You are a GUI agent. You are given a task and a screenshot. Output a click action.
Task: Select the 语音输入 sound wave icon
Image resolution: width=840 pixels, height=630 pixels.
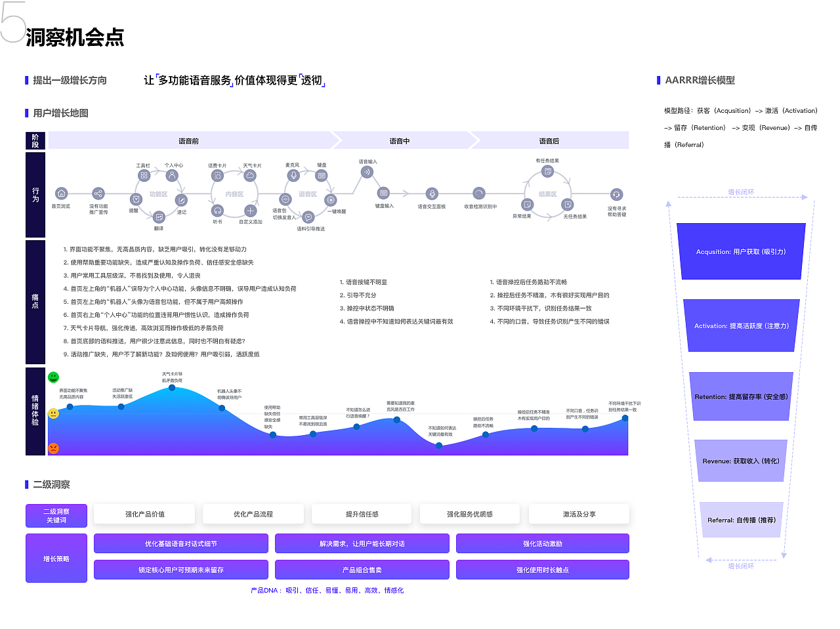click(x=367, y=172)
